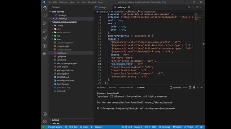Image resolution: width=231 pixels, height=129 pixels.
Task: Collapse the TRAINING-SESSION-BACKEND folder section
Action: point(50,22)
